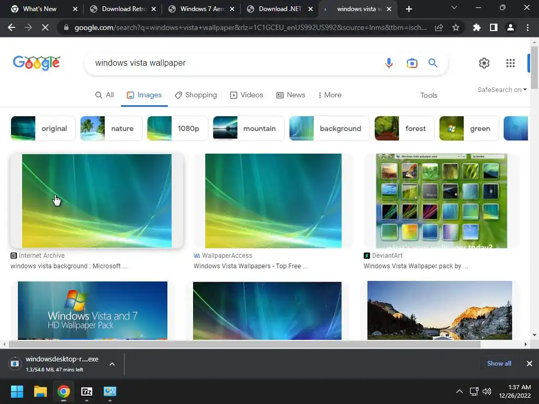Select the All results tab
This screenshot has height=404, width=539.
click(105, 95)
